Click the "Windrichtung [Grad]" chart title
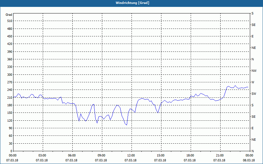 (x=132, y=3)
